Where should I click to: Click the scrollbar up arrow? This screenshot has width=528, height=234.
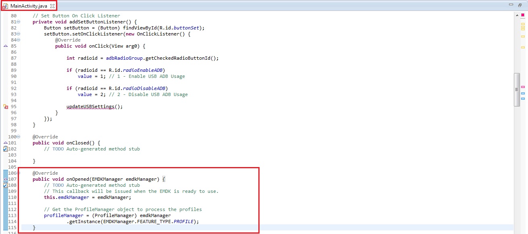tap(517, 15)
